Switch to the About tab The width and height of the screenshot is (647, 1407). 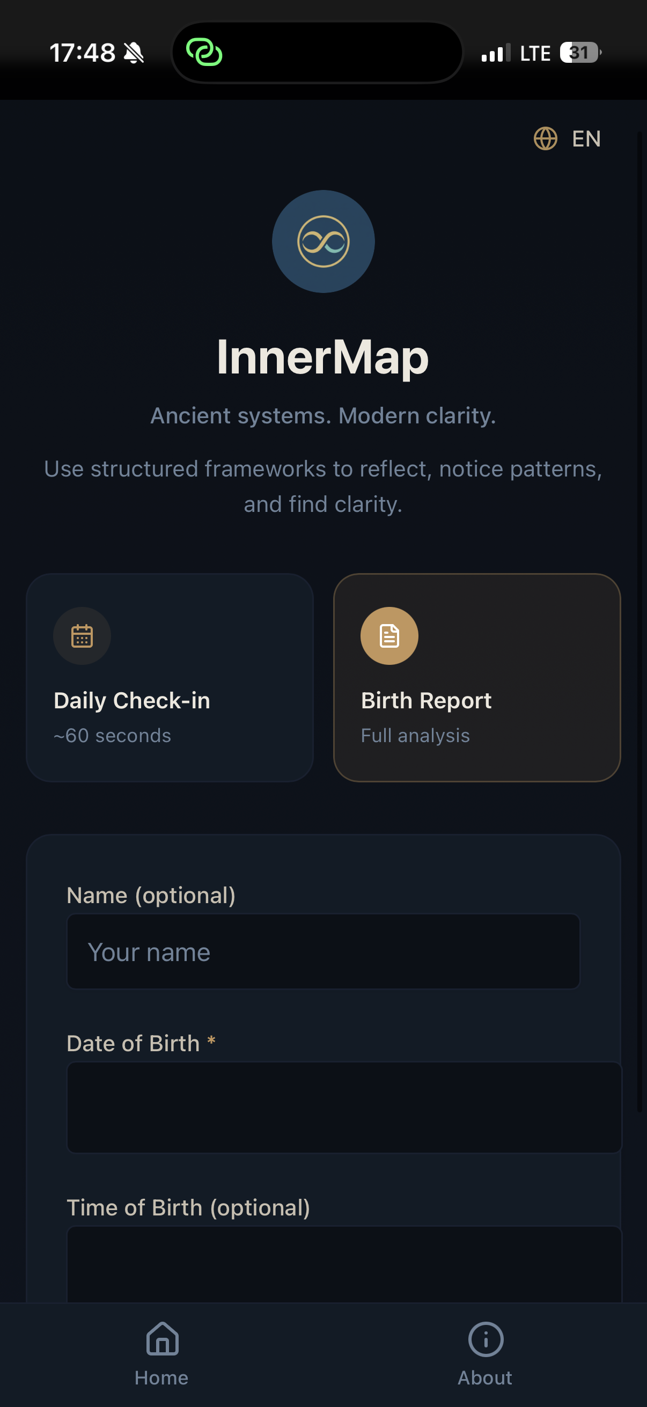click(484, 1354)
